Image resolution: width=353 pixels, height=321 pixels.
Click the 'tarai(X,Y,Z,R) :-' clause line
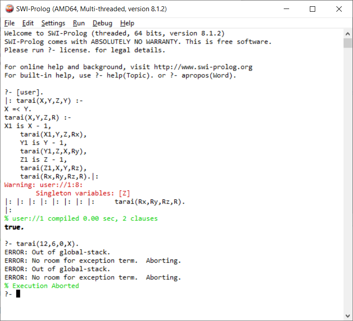click(x=38, y=118)
